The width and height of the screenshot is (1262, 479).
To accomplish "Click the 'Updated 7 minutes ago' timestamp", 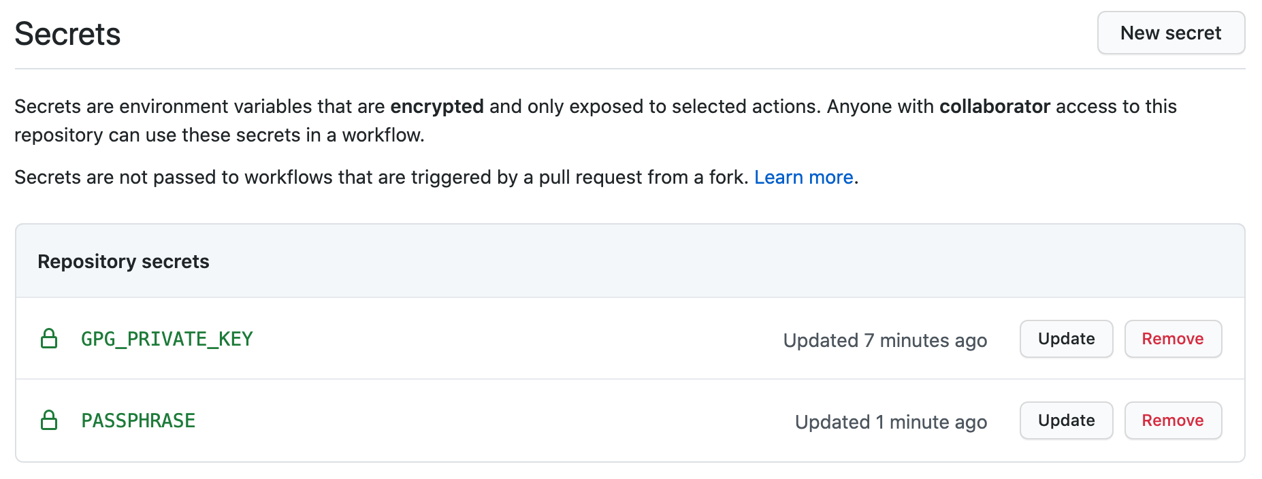I will 886,340.
